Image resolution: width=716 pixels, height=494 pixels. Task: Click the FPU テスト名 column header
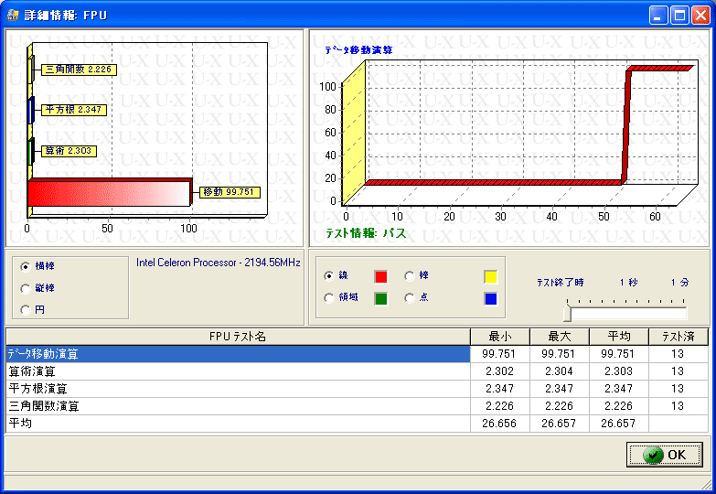tap(238, 337)
